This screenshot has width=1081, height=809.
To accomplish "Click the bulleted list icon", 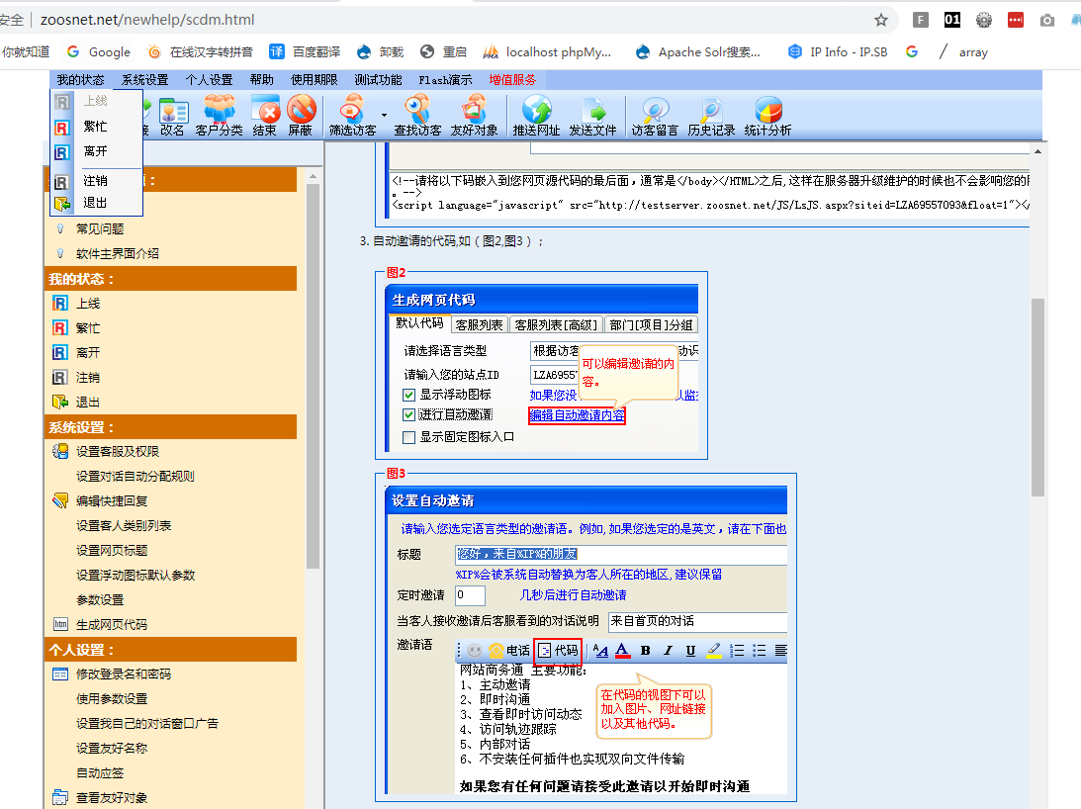I will (x=759, y=651).
